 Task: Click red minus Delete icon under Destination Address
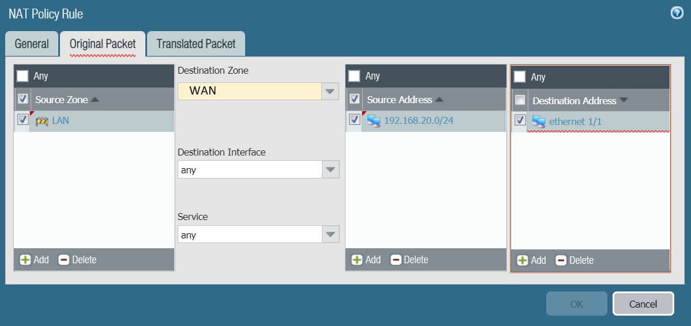coord(561,260)
